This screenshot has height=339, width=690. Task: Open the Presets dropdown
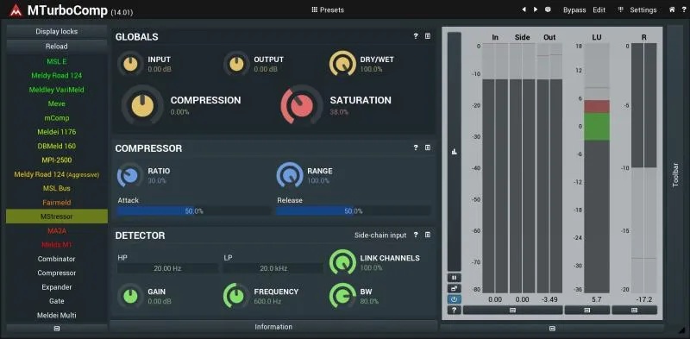328,9
